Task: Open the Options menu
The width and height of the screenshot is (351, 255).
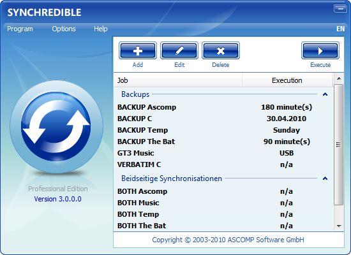Action: tap(64, 29)
